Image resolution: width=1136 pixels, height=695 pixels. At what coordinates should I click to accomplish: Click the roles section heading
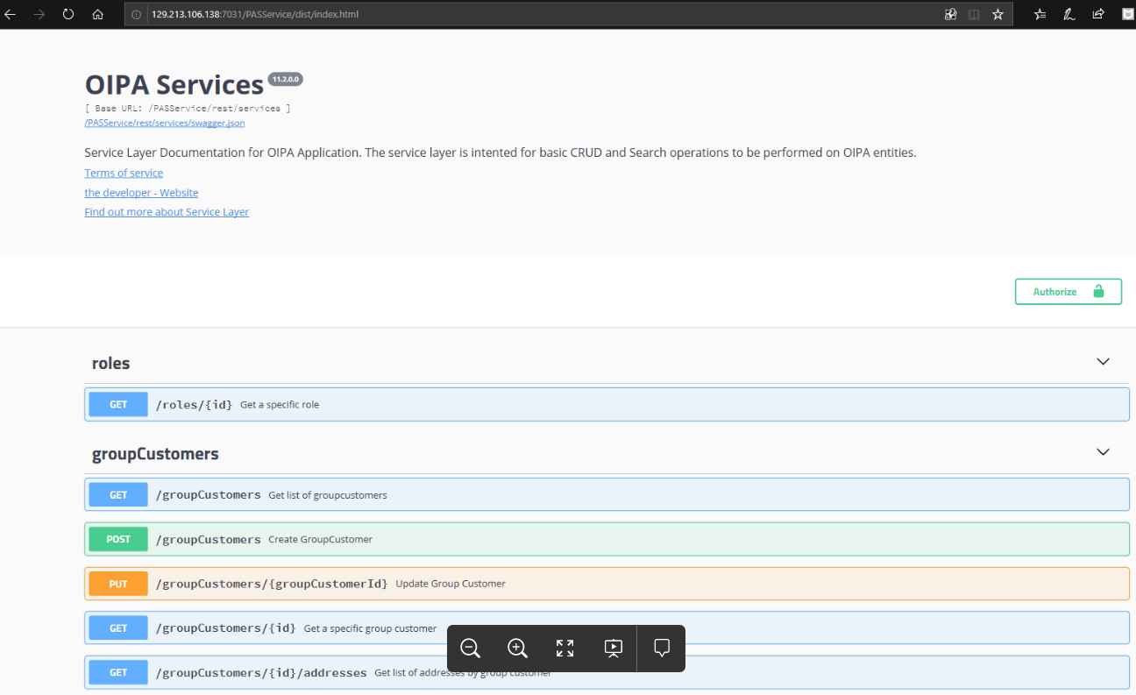coord(111,363)
